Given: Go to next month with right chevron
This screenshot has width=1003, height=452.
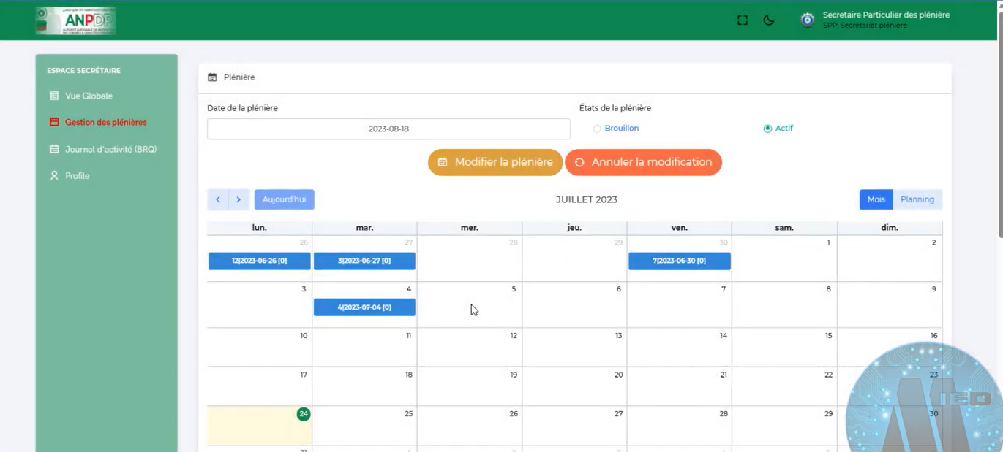Looking at the screenshot, I should pyautogui.click(x=238, y=199).
